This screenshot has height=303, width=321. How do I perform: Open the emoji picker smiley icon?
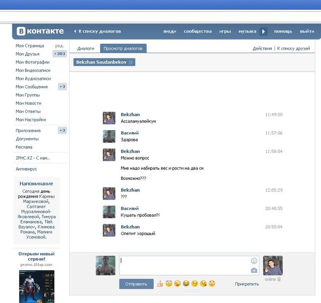[x=254, y=261]
